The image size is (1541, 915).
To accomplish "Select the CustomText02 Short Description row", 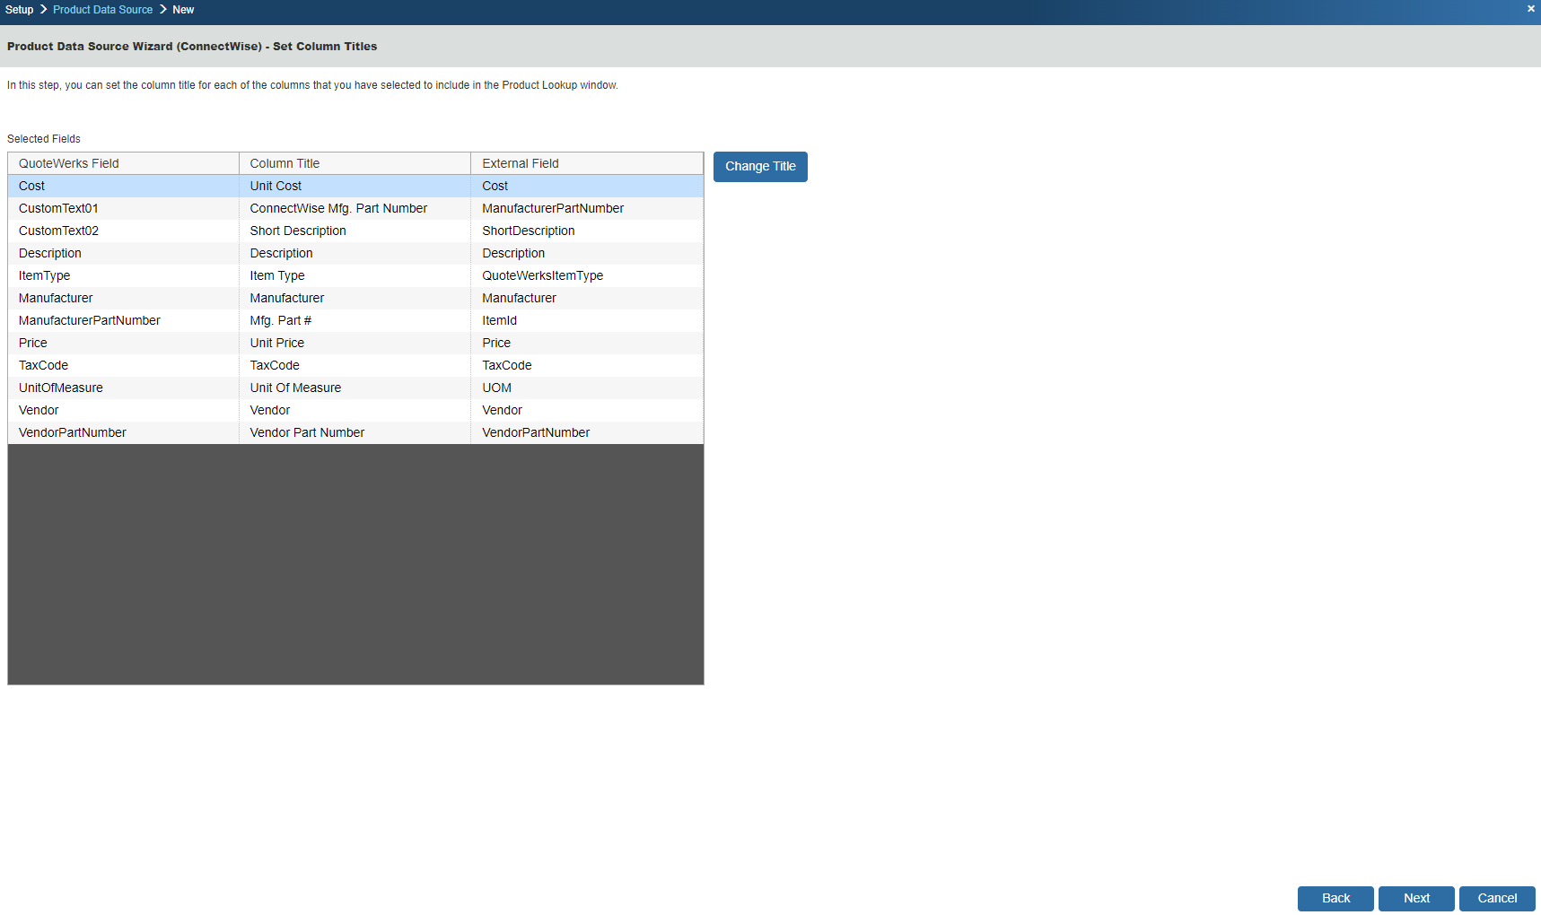I will [x=297, y=231].
